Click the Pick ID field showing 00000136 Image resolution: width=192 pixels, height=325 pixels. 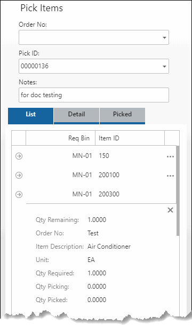(x=94, y=66)
